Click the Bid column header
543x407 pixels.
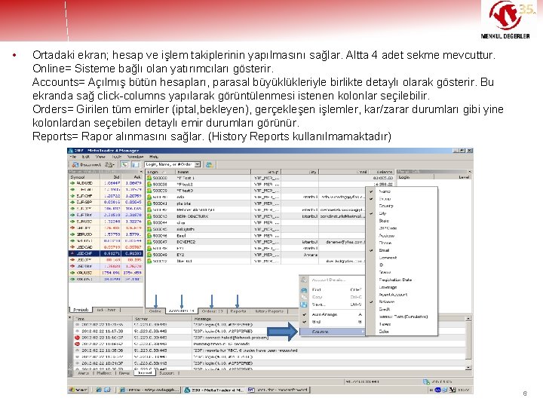(x=110, y=177)
